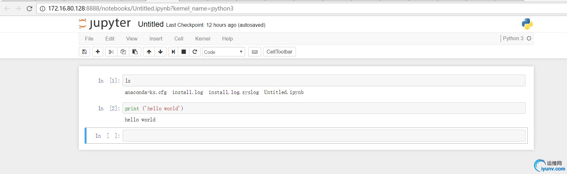The image size is (567, 174).
Task: Copy selected cells icon
Action: click(123, 52)
